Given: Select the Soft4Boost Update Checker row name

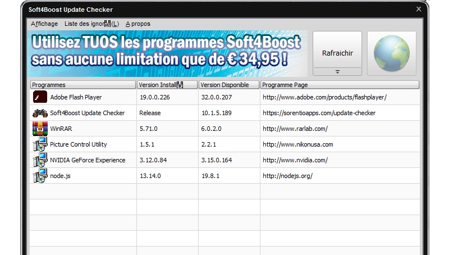Looking at the screenshot, I should click(88, 113).
